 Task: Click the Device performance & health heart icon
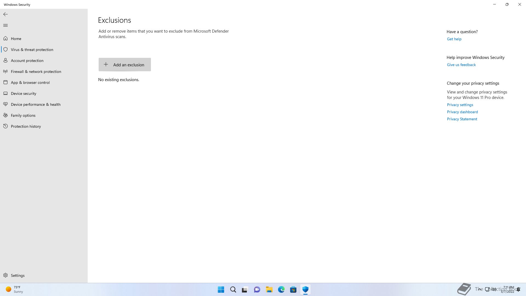5,104
